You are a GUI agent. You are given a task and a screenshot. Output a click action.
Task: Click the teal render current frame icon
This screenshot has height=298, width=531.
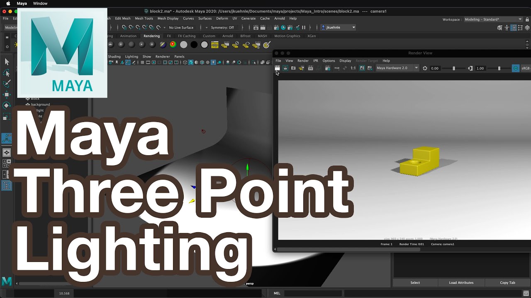[283, 27]
